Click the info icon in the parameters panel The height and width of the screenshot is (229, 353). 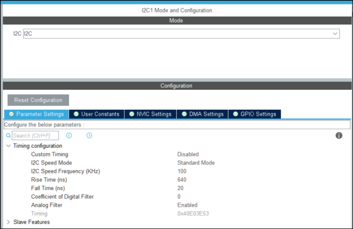(x=339, y=135)
